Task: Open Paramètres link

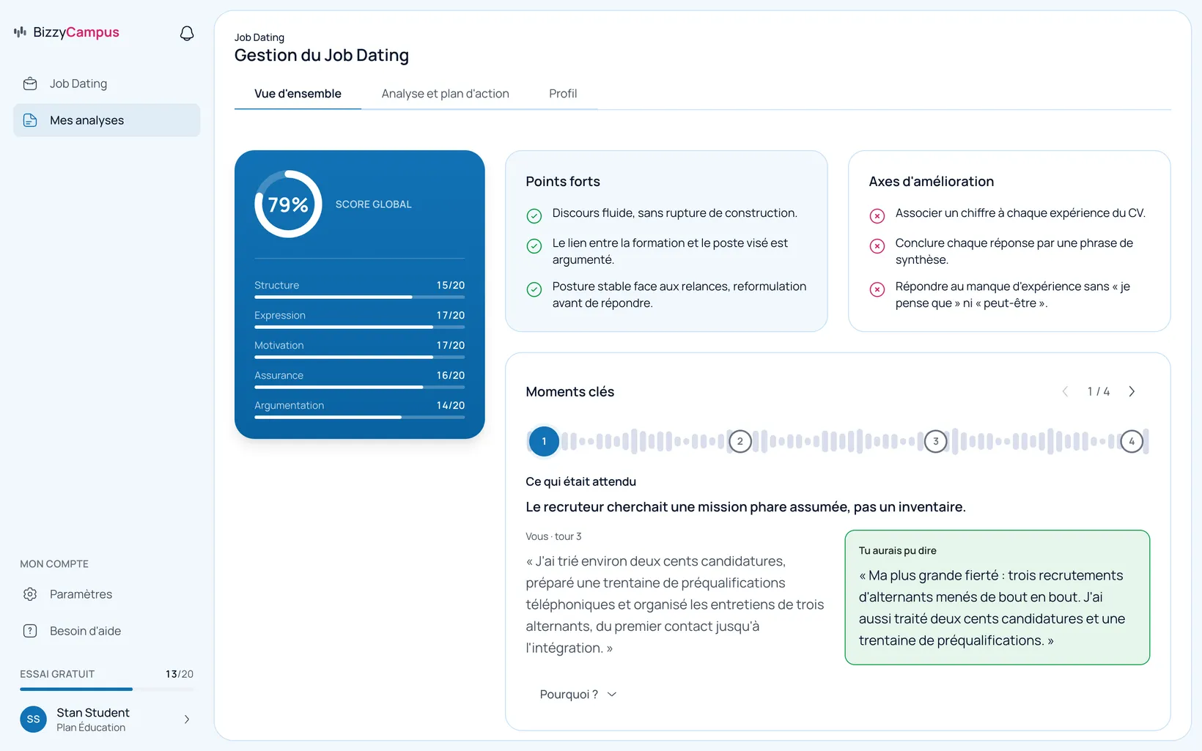Action: coord(106,594)
